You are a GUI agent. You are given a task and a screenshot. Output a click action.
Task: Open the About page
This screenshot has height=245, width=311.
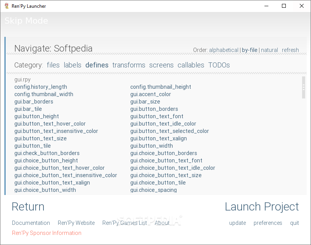tap(162, 223)
